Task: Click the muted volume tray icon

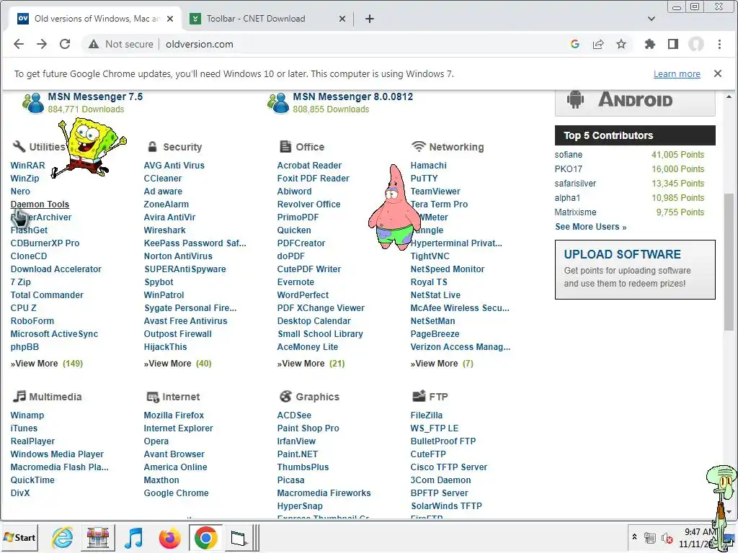Action: pos(667,537)
